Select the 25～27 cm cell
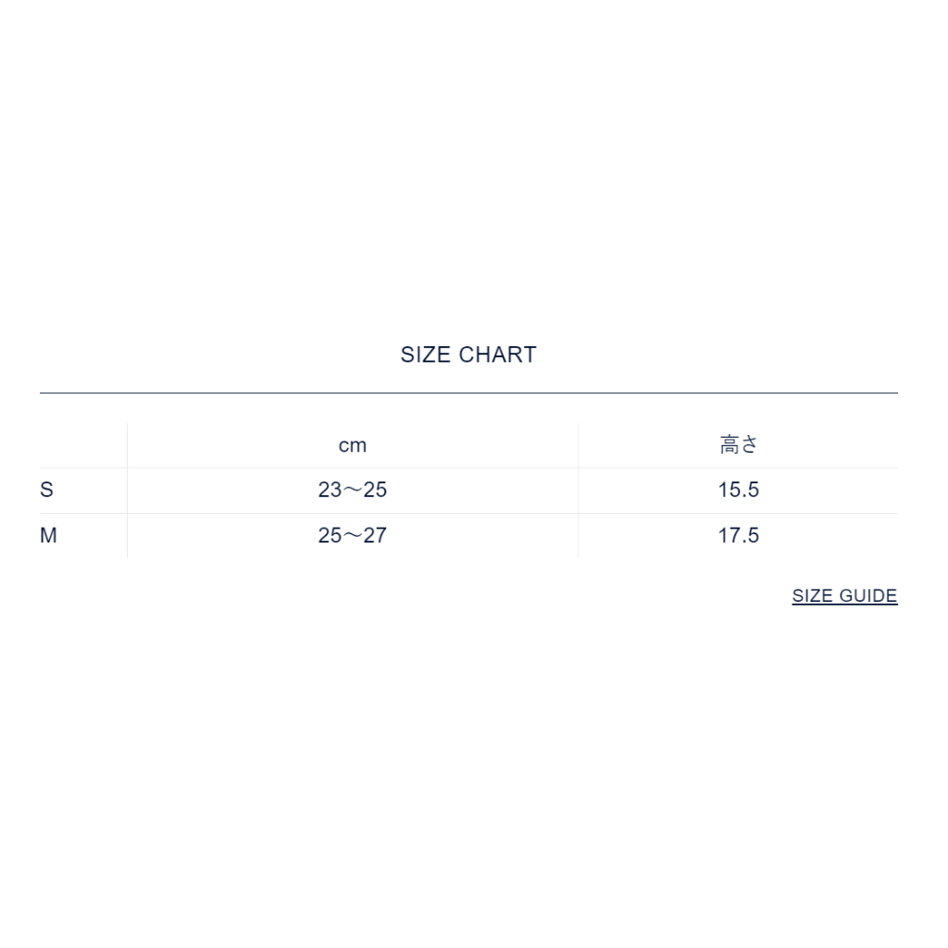948x948 pixels. click(353, 535)
